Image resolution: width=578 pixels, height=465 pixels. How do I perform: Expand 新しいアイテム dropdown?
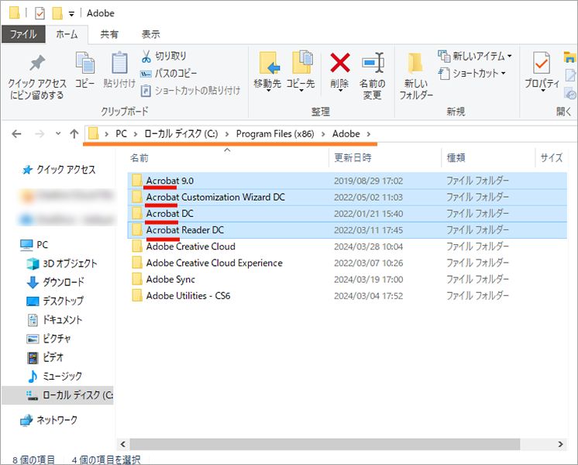click(510, 56)
